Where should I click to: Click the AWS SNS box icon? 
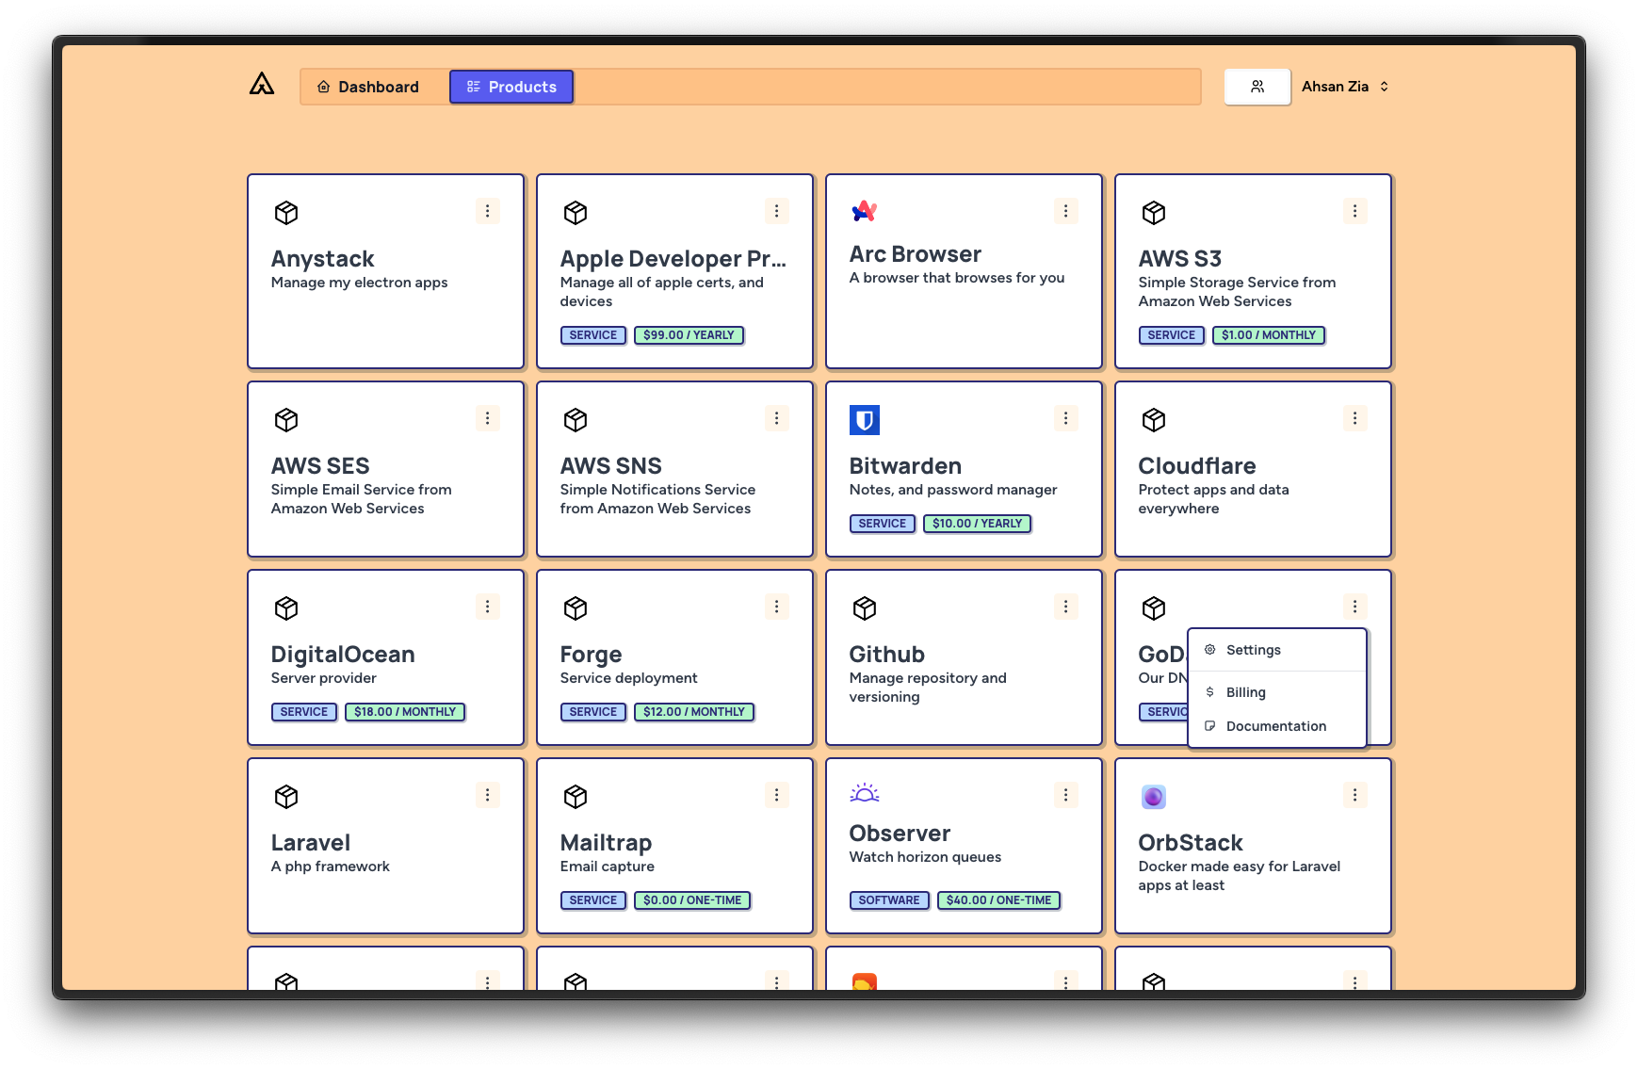[576, 420]
